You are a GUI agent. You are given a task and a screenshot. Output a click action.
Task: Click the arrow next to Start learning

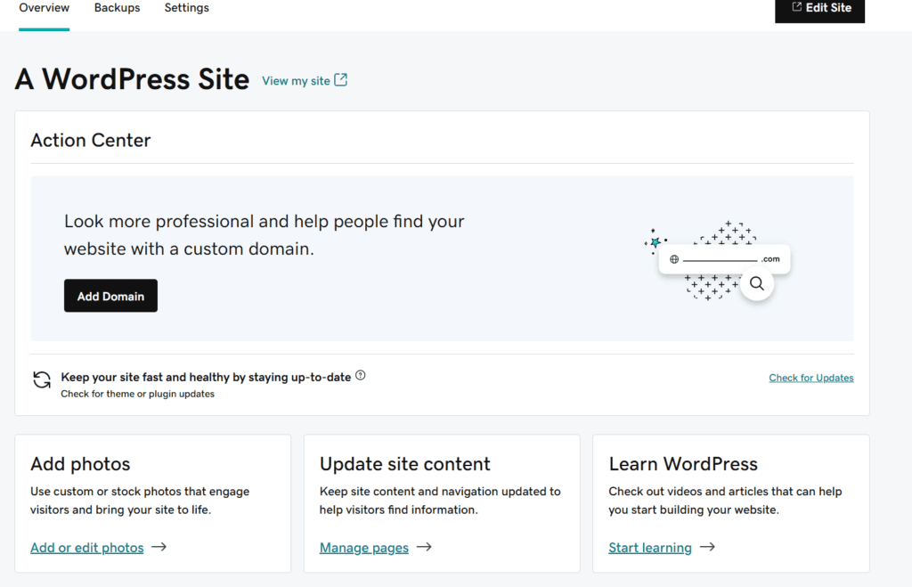tap(707, 547)
